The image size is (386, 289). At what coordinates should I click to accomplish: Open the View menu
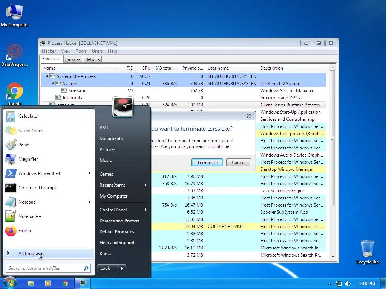66,51
